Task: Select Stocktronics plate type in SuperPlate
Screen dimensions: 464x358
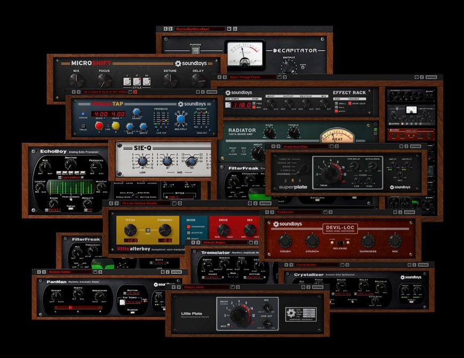Action: pyautogui.click(x=284, y=174)
